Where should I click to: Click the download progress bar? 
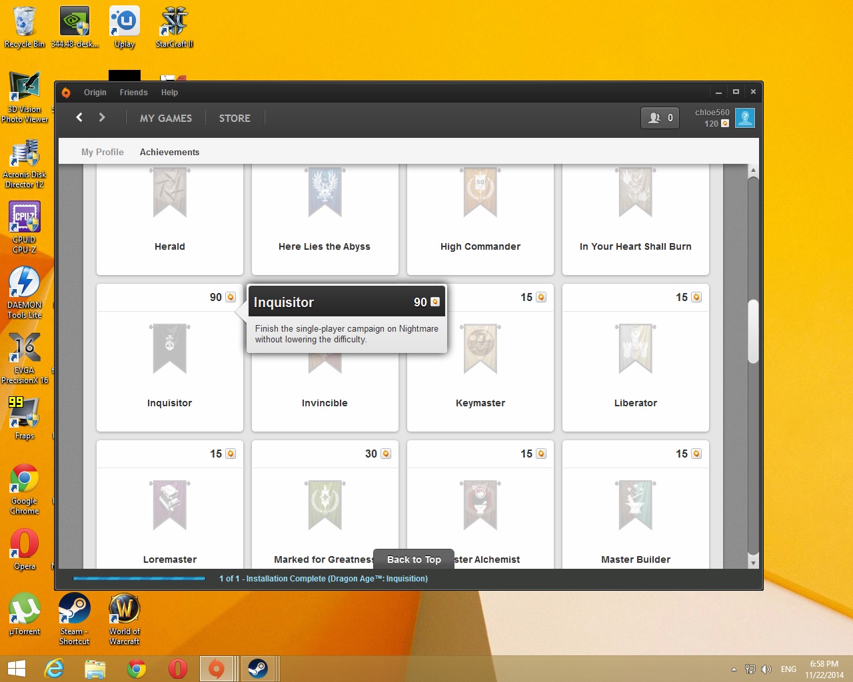(139, 579)
